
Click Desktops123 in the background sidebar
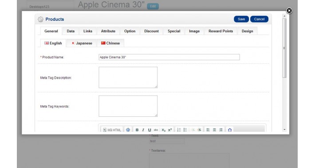tap(39, 7)
